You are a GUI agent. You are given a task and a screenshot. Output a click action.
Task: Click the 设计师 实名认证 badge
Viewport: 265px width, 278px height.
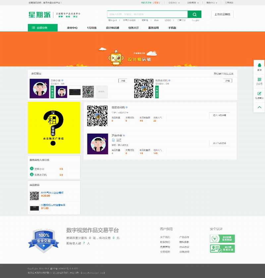222,249
